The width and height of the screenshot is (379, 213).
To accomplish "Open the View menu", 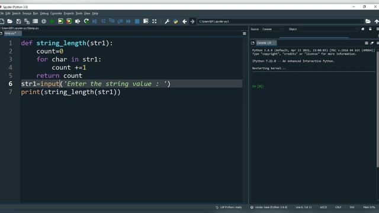I will pos(87,13).
